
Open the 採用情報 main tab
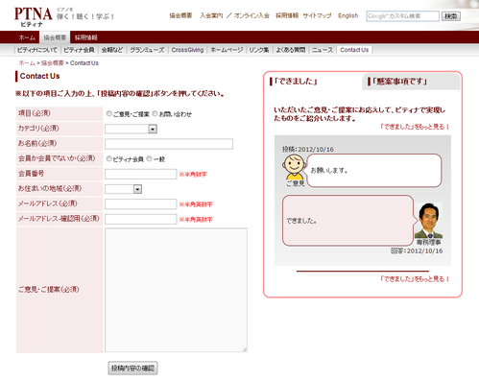pyautogui.click(x=85, y=37)
